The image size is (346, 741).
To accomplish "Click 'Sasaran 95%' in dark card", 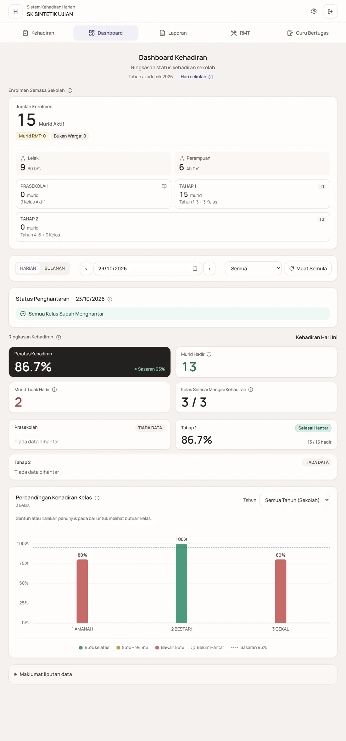I will 150,369.
